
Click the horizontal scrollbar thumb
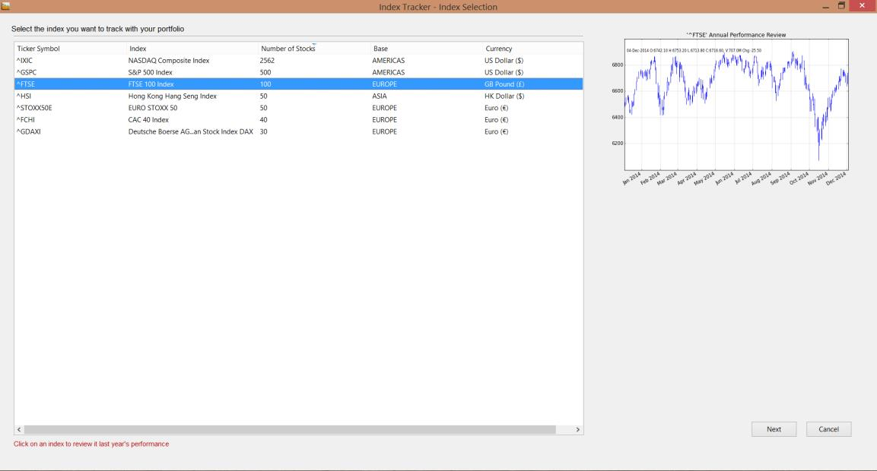tap(290, 430)
